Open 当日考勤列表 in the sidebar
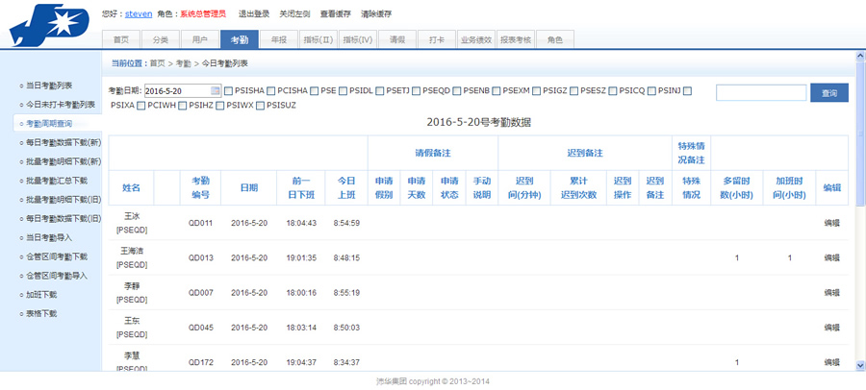The width and height of the screenshot is (866, 390). point(49,85)
